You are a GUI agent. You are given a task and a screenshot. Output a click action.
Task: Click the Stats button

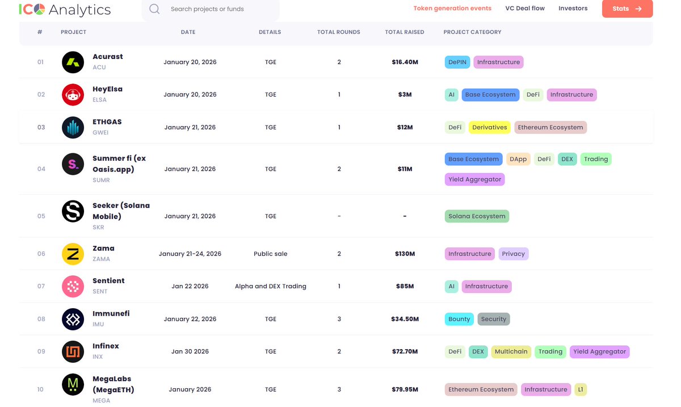(x=627, y=9)
